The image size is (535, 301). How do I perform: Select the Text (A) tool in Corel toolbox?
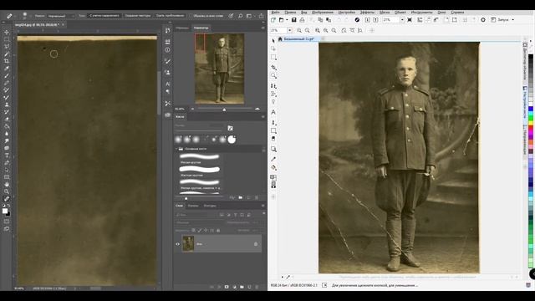pos(273,112)
